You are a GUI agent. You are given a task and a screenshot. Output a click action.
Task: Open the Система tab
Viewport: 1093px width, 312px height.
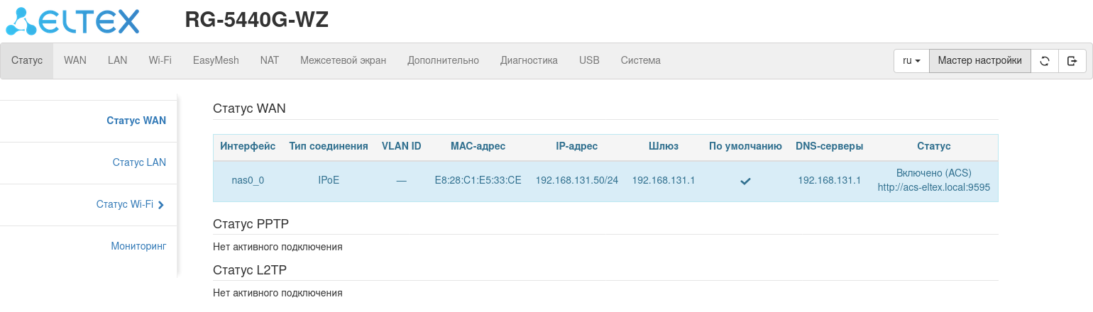click(640, 61)
